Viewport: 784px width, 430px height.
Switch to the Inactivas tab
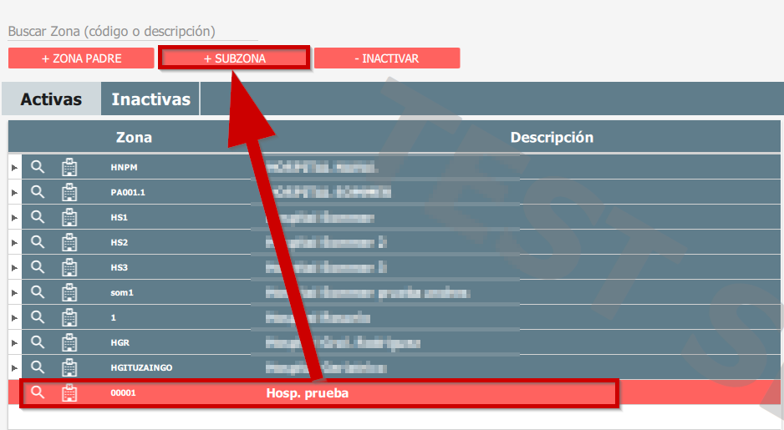(x=150, y=99)
